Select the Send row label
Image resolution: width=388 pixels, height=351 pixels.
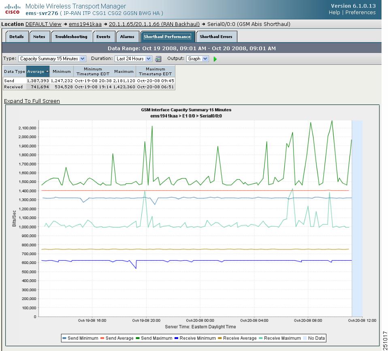9,81
